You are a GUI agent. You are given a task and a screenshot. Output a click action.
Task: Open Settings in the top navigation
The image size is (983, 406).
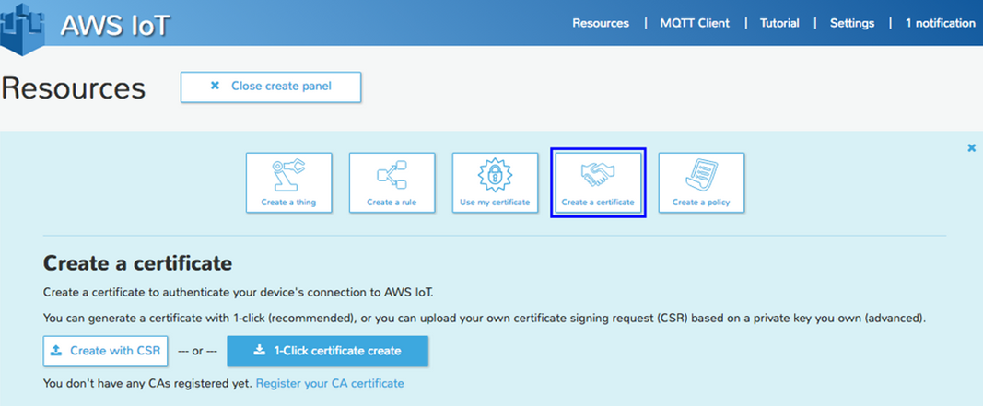click(851, 23)
